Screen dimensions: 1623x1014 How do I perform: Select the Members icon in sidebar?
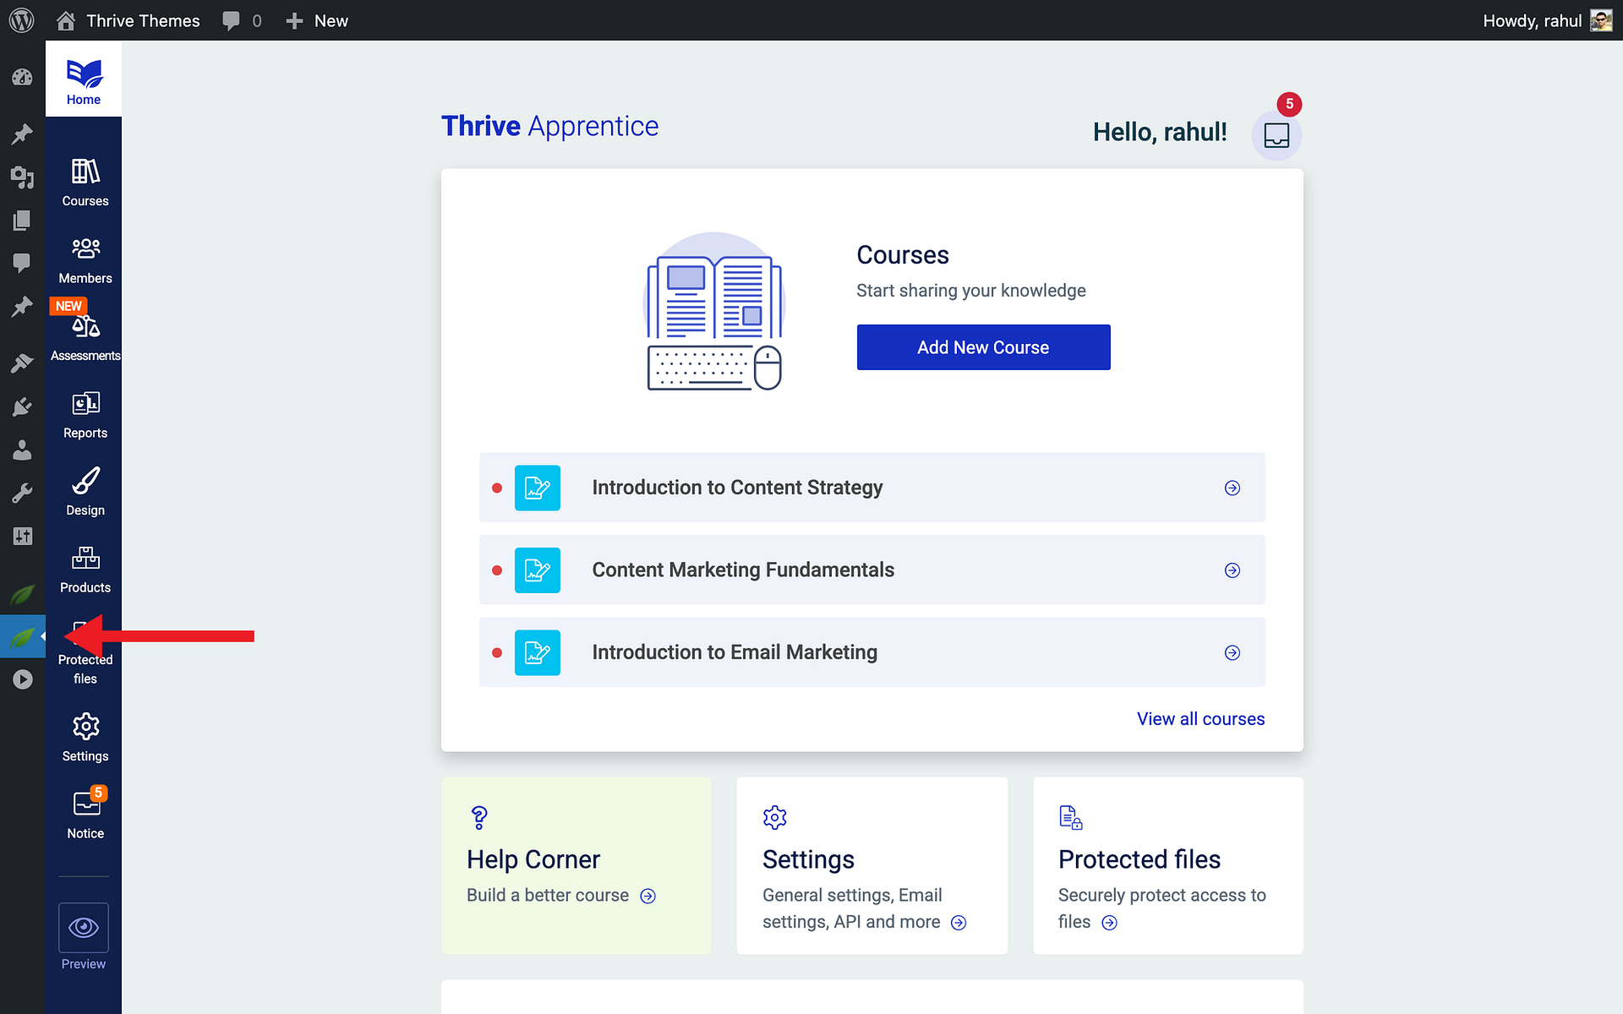[x=84, y=250]
